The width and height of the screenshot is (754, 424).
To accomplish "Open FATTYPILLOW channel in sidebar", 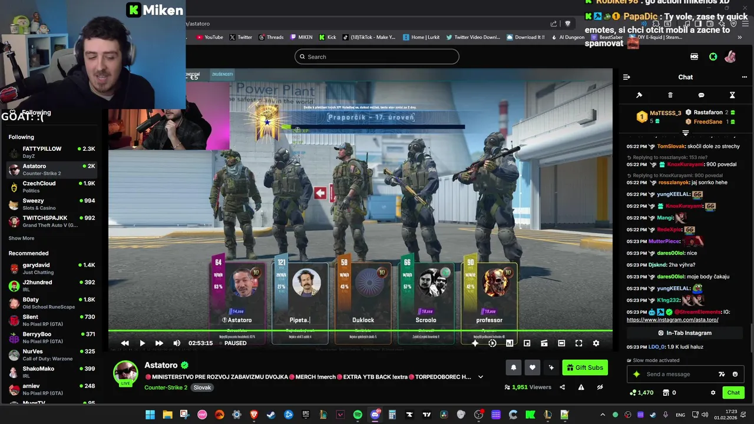I will point(52,153).
